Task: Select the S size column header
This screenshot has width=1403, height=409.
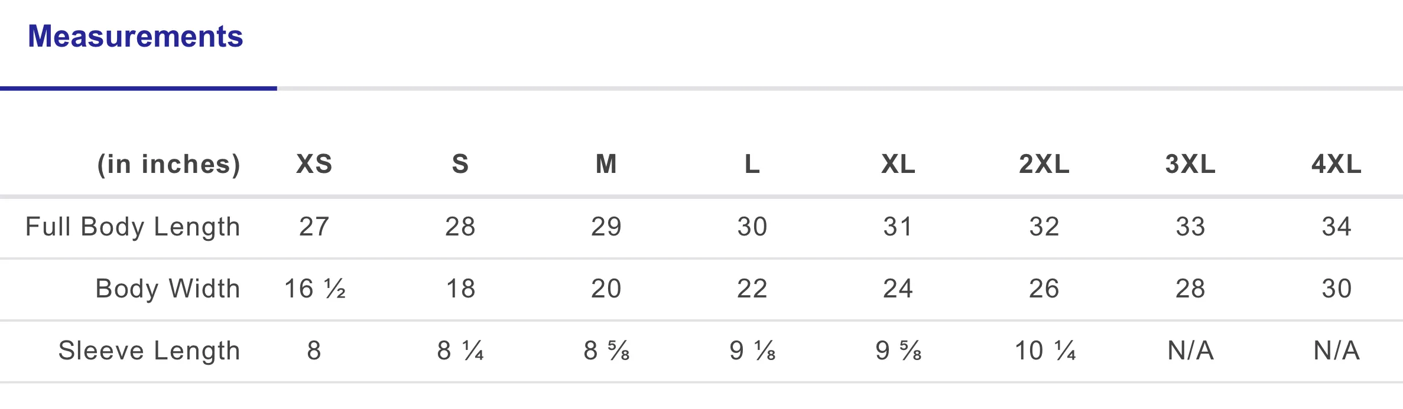Action: coord(460,164)
